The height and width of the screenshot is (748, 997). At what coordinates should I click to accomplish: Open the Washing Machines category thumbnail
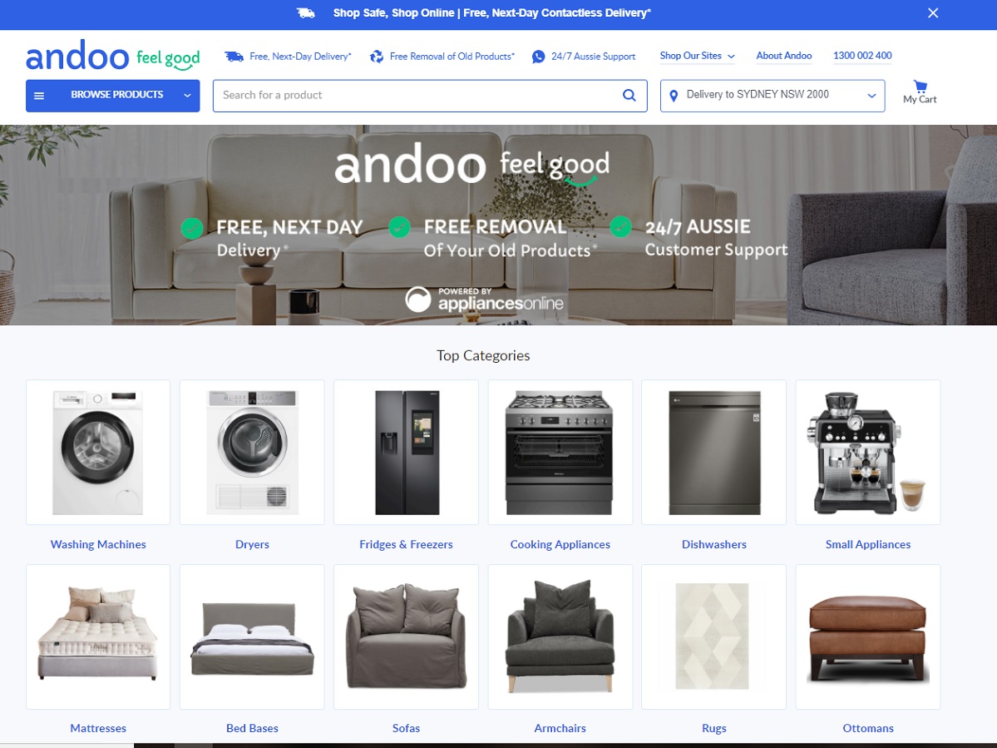click(98, 453)
